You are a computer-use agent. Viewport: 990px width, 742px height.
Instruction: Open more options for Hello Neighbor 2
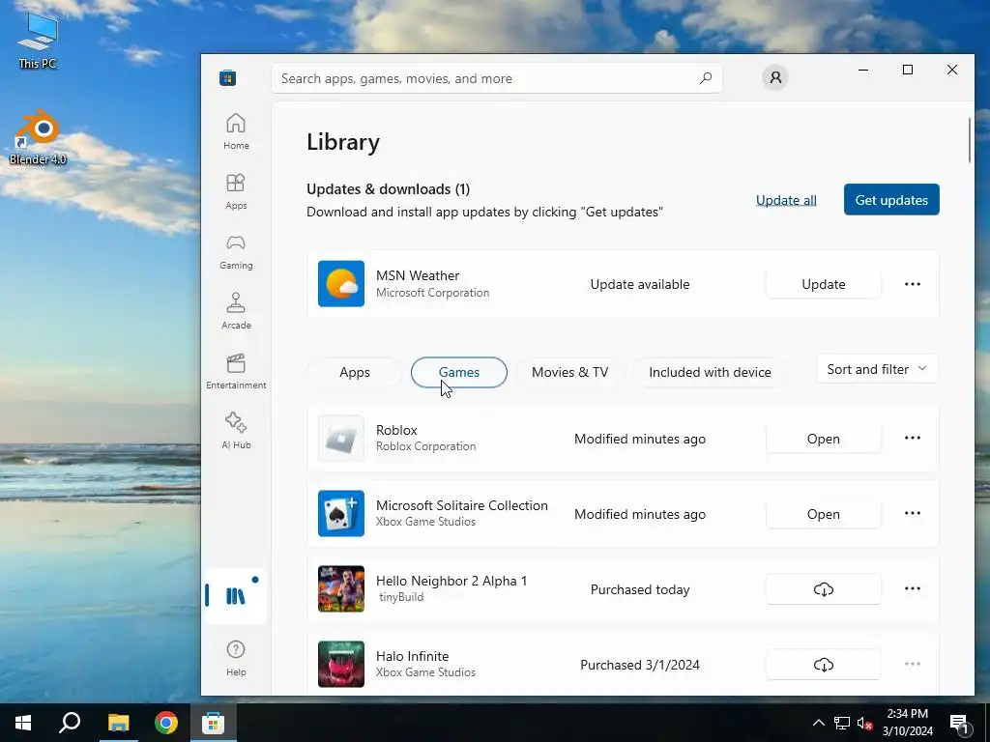(913, 588)
